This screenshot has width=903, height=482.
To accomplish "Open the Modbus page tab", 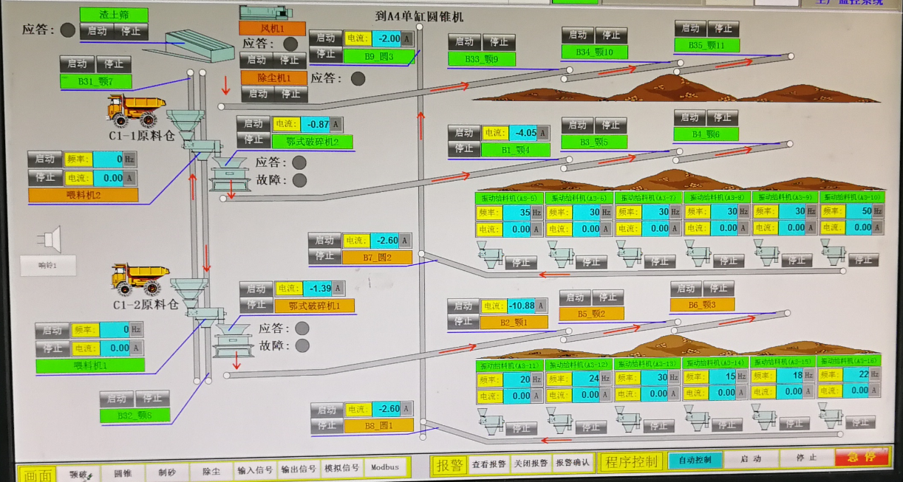I will coord(385,467).
